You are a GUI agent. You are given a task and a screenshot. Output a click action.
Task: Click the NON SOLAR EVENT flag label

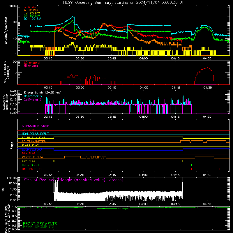35,134
